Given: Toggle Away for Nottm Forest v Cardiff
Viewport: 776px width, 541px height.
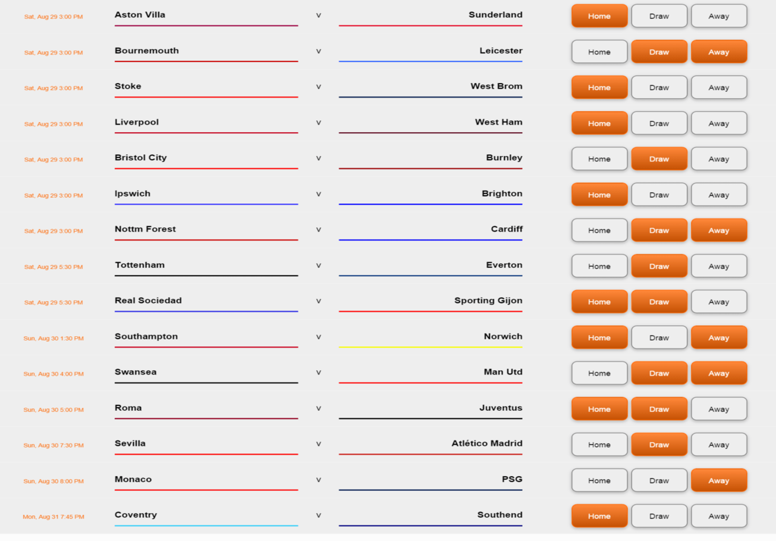Looking at the screenshot, I should (718, 230).
